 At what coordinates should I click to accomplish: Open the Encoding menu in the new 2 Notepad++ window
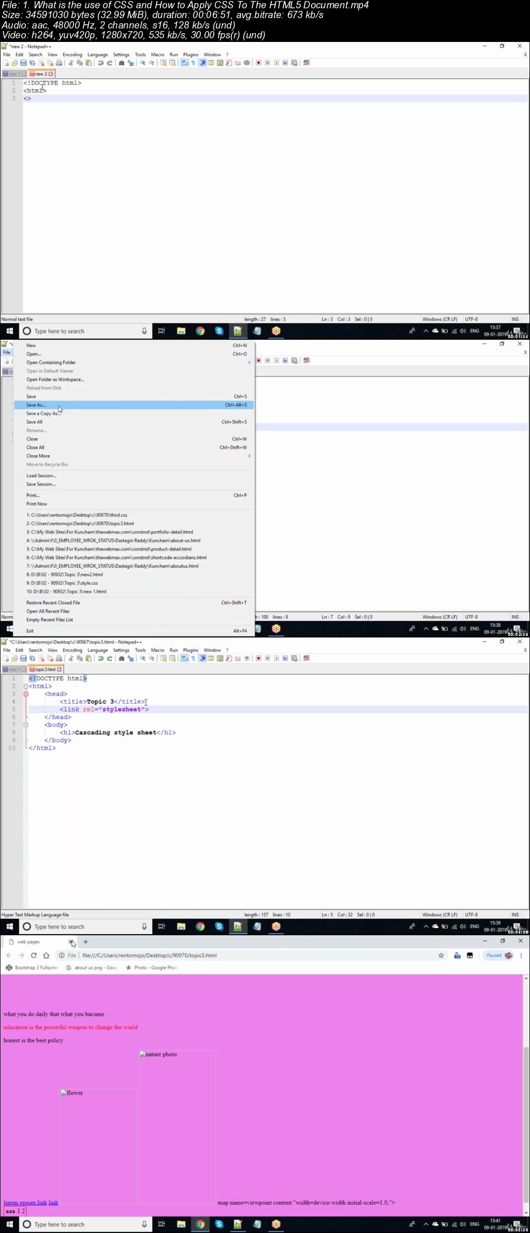pyautogui.click(x=72, y=54)
